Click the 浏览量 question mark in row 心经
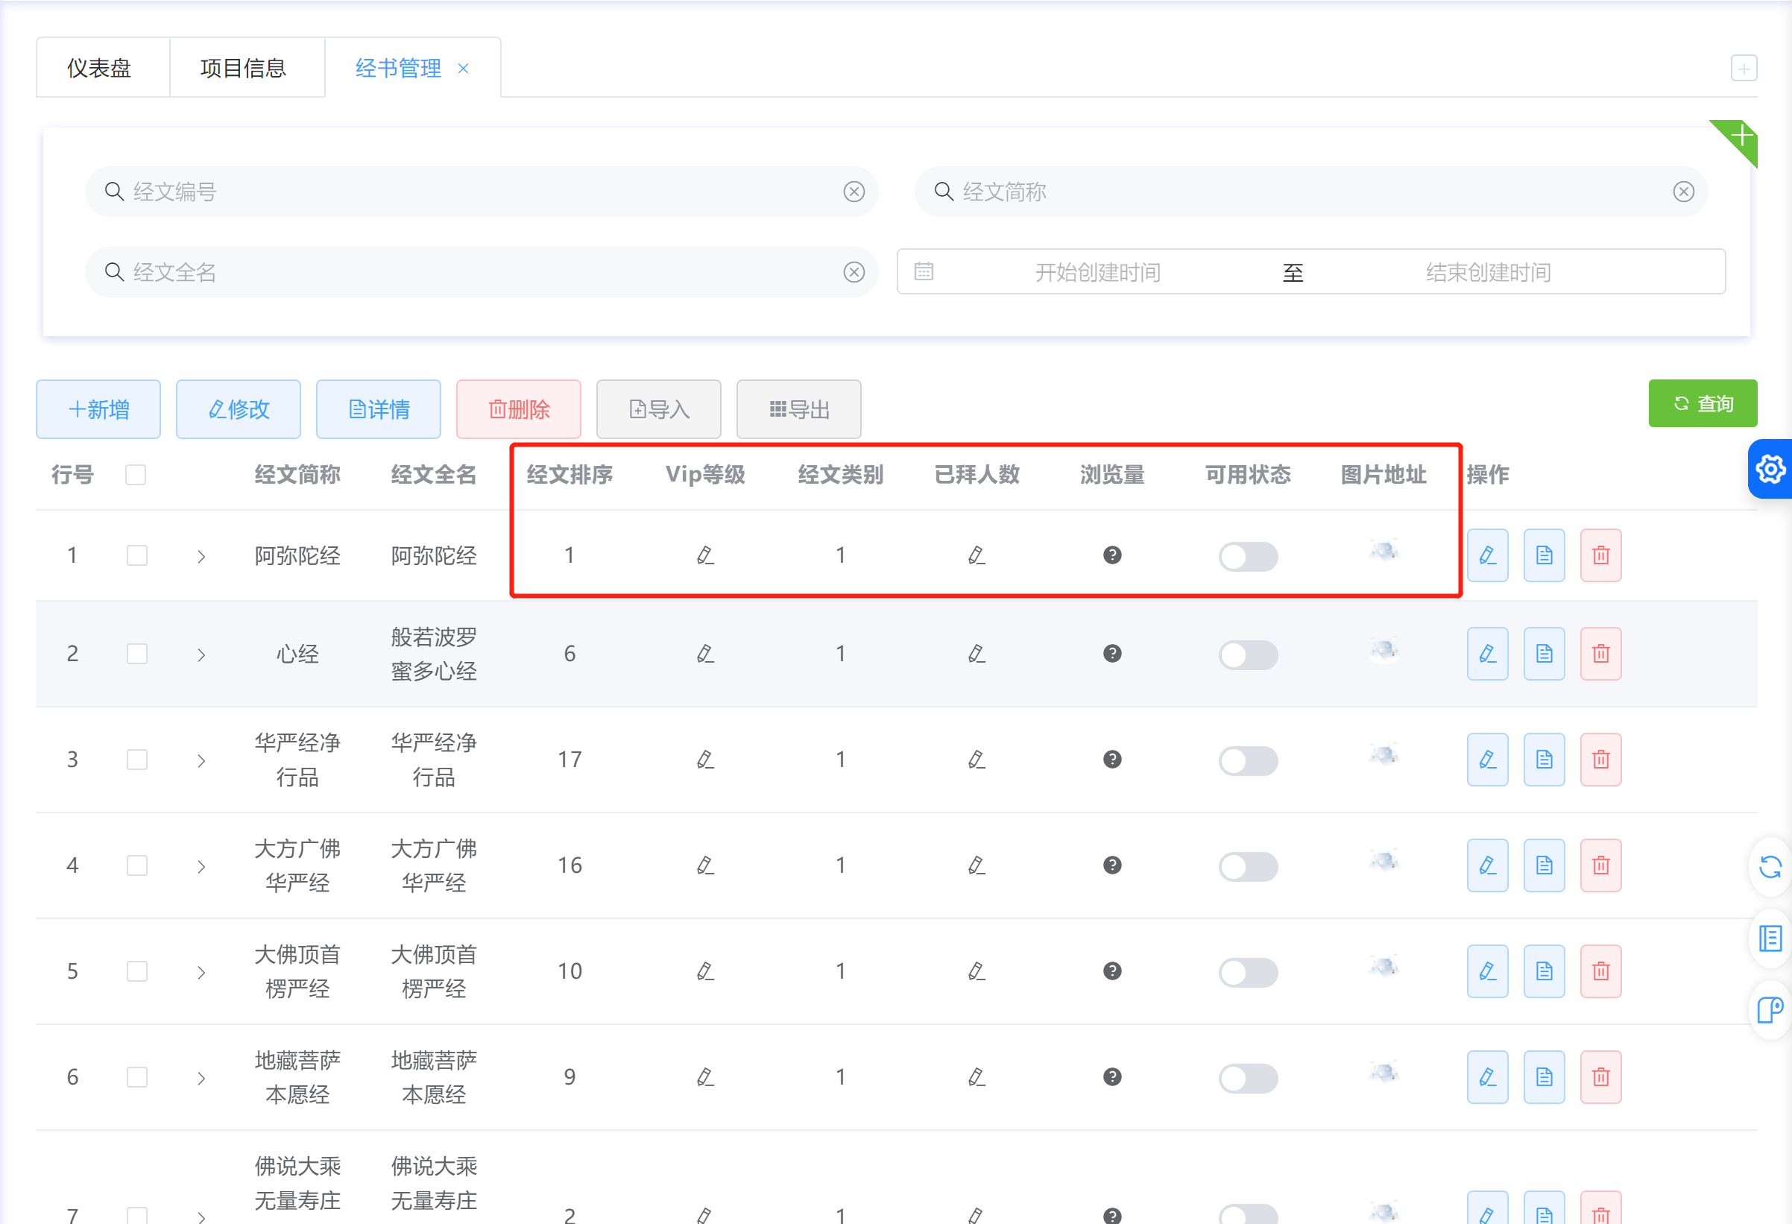The width and height of the screenshot is (1792, 1224). (x=1112, y=653)
